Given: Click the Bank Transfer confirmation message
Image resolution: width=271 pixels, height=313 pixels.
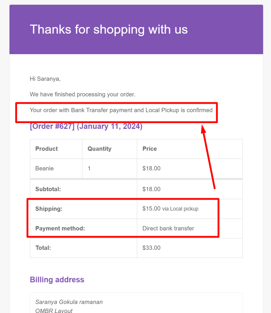Looking at the screenshot, I should tap(121, 110).
